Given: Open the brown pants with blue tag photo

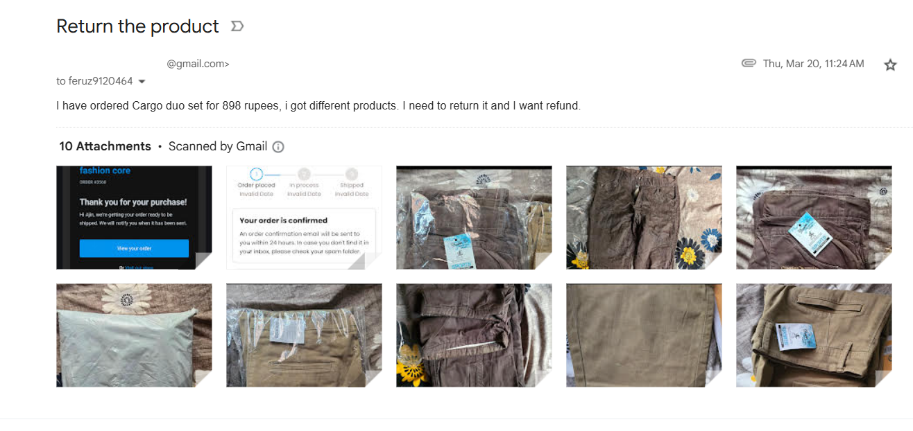Looking at the screenshot, I should [814, 218].
